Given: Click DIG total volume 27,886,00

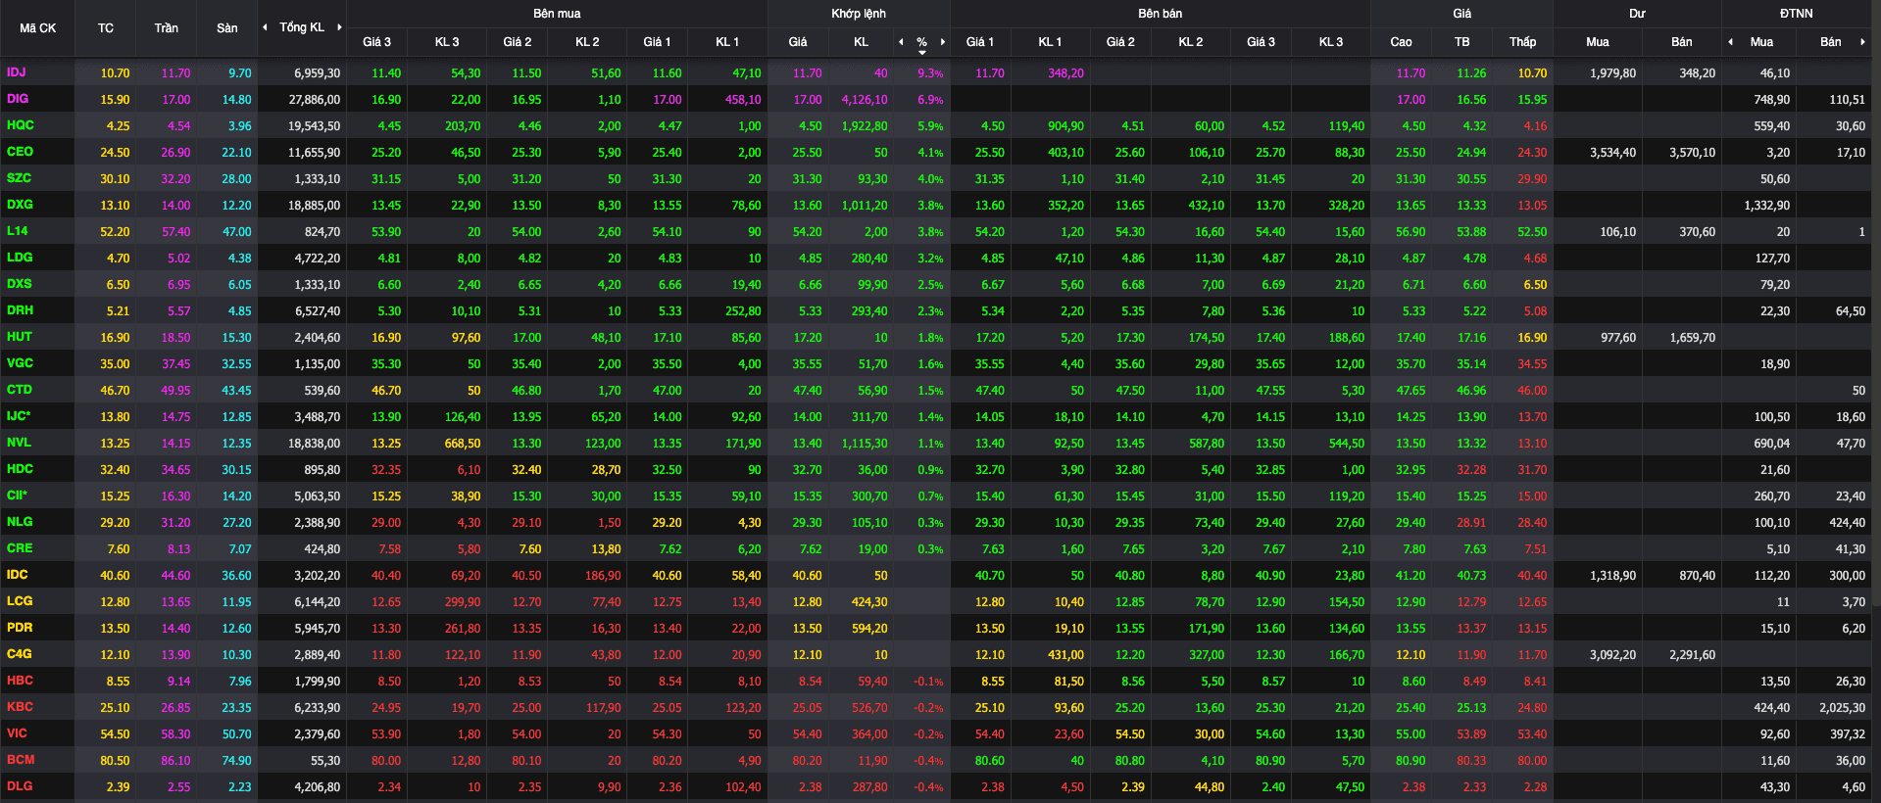Looking at the screenshot, I should pyautogui.click(x=315, y=100).
